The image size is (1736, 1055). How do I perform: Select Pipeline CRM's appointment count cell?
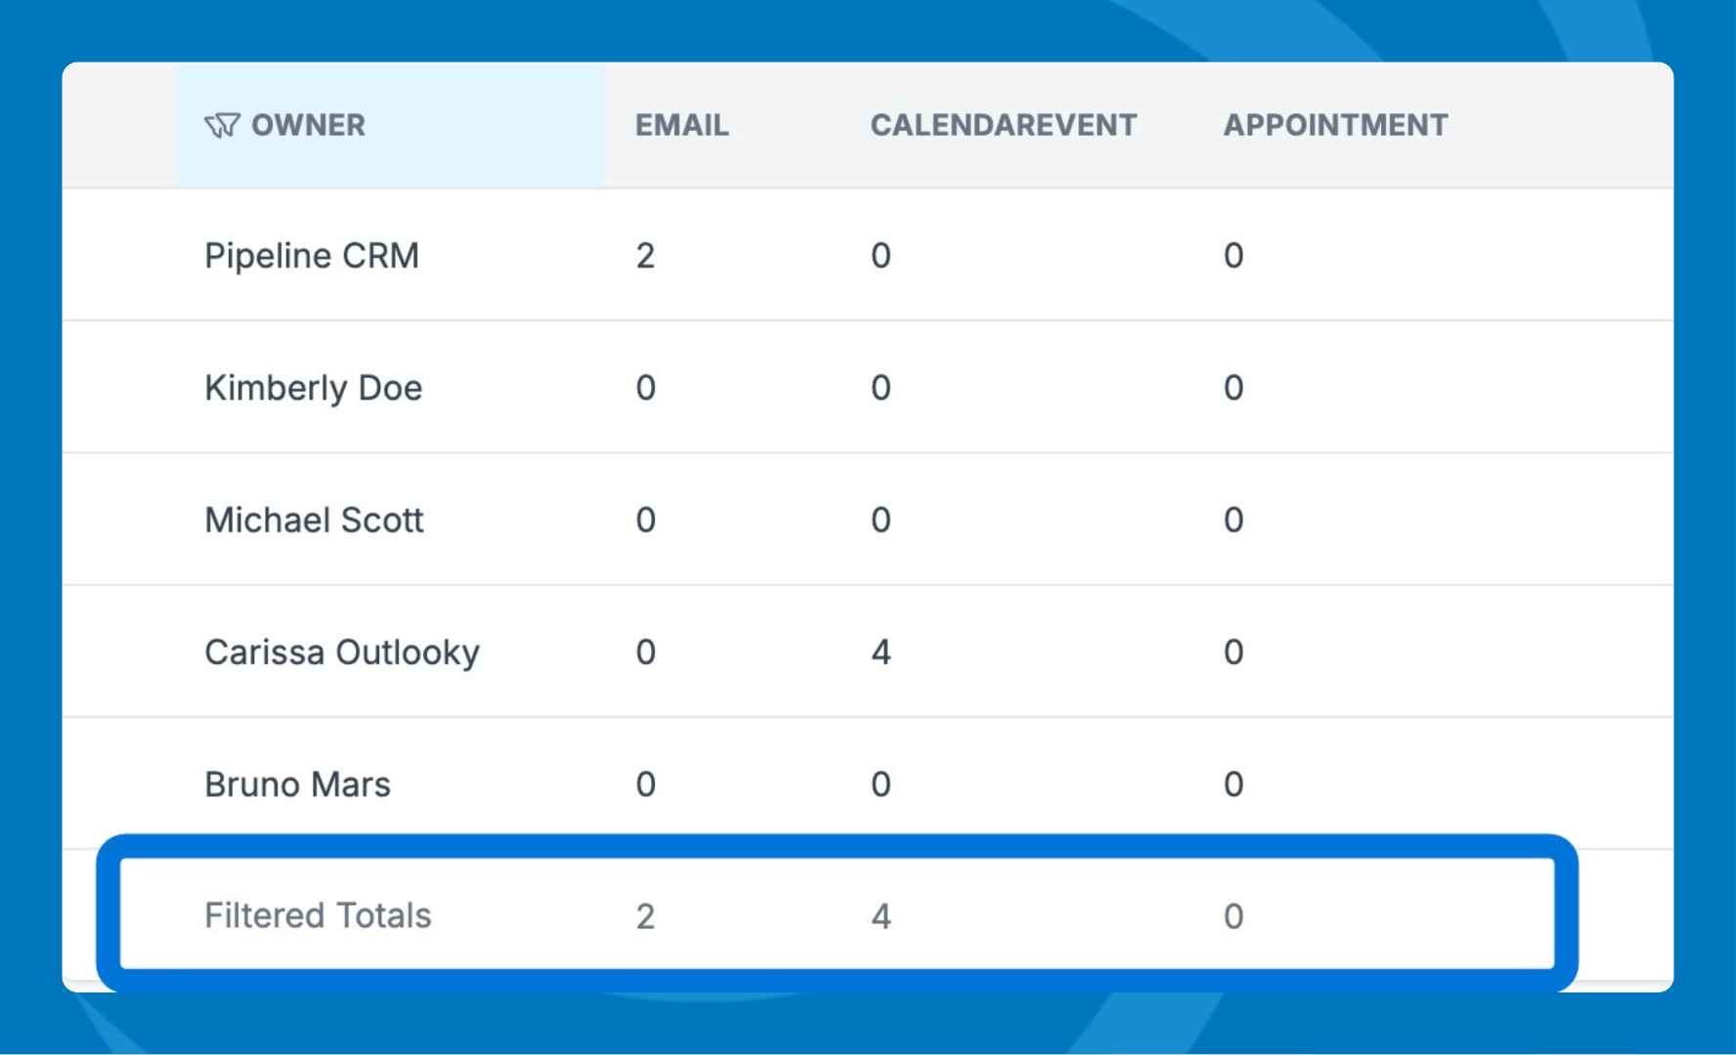pos(1234,256)
